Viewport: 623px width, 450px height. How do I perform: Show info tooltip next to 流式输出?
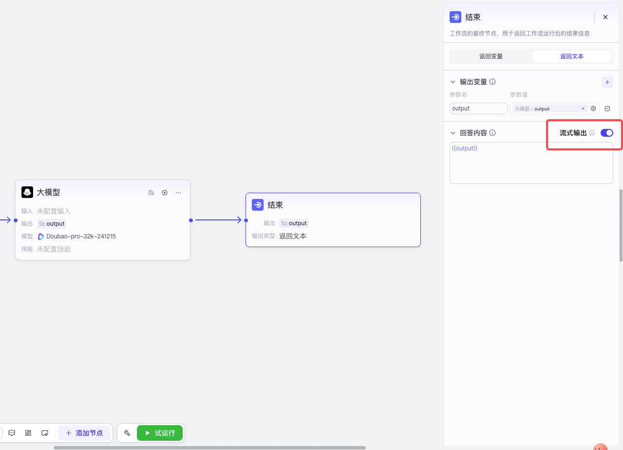[592, 133]
